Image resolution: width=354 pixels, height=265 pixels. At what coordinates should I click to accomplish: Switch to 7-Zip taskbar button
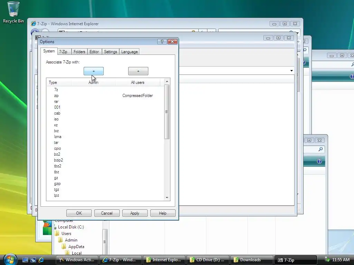coord(295,260)
